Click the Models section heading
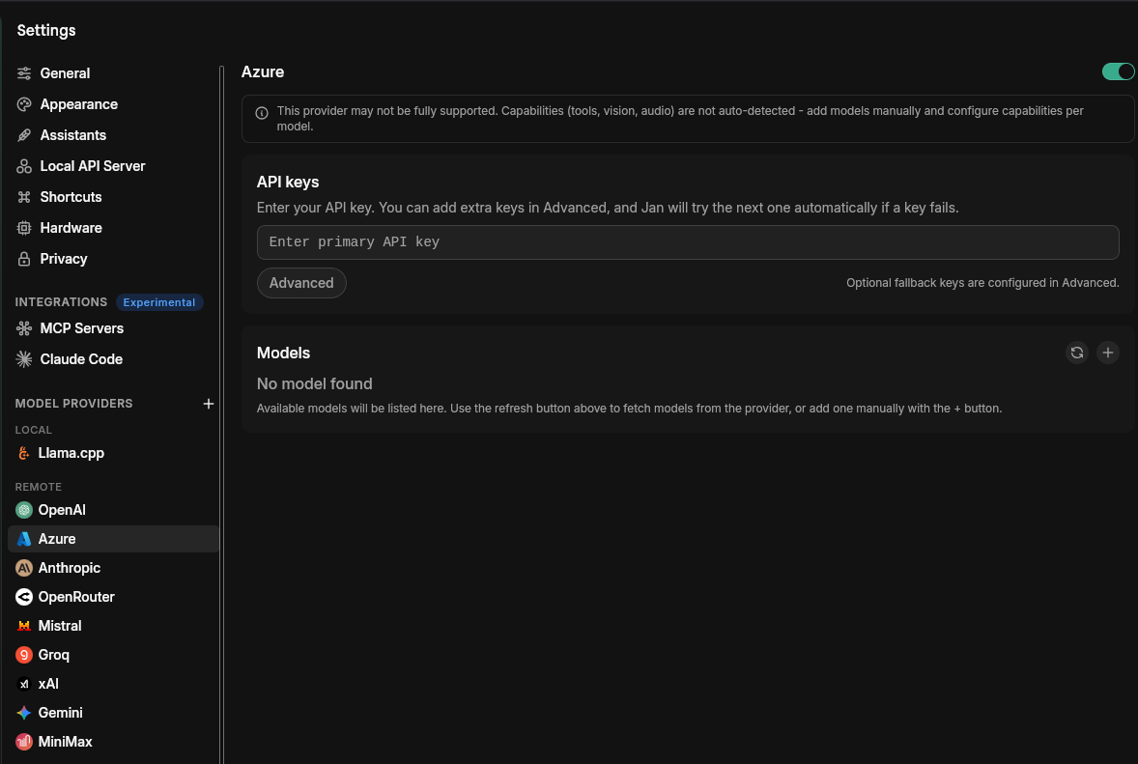Screen dimensions: 1138x764 (x=283, y=354)
